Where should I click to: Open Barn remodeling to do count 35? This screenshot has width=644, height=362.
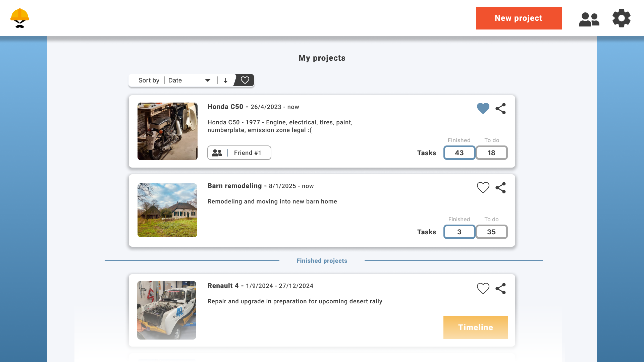pyautogui.click(x=491, y=232)
